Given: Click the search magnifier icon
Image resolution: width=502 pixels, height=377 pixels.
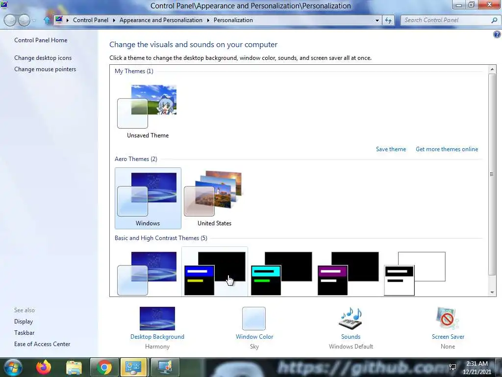Looking at the screenshot, I should tap(494, 20).
